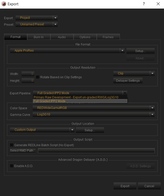This screenshot has width=164, height=196.
Task: Open the Custom Output location dropdown
Action: (42, 130)
